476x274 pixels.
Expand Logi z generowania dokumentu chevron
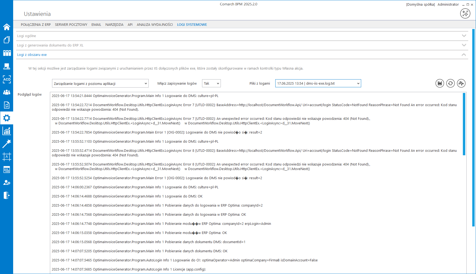pyautogui.click(x=464, y=45)
